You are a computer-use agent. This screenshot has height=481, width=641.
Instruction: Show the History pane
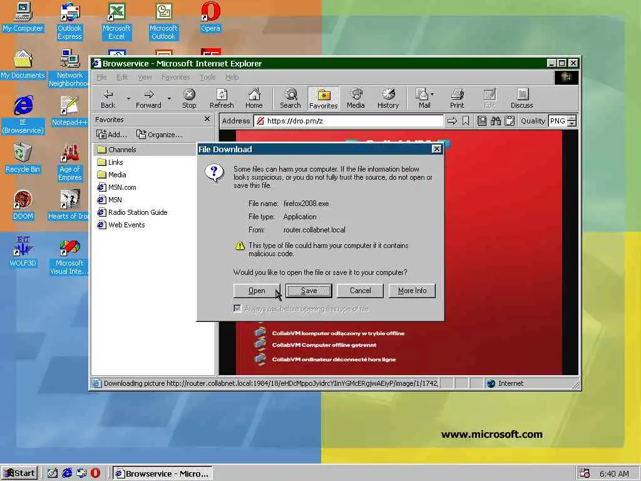point(388,99)
